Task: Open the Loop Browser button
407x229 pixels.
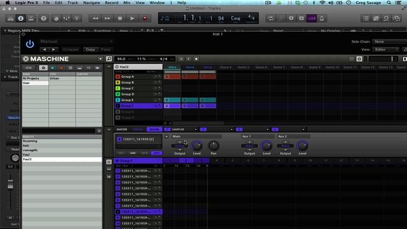Action: click(x=386, y=18)
